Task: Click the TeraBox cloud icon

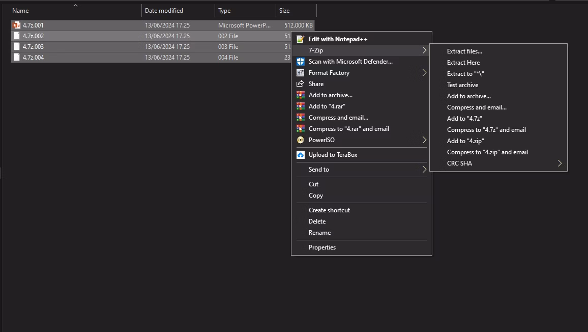Action: tap(301, 155)
